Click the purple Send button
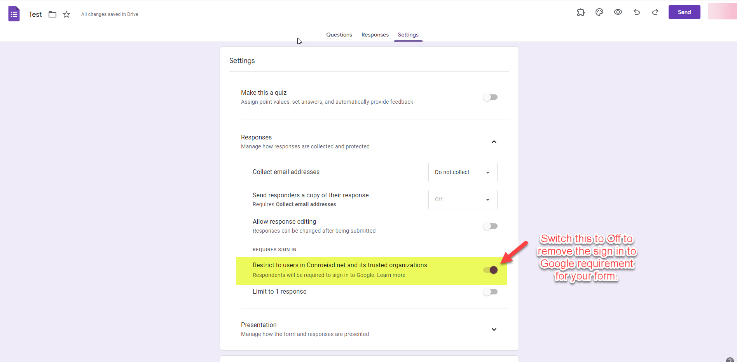Screen dimensions: 737x362 [x=684, y=12]
